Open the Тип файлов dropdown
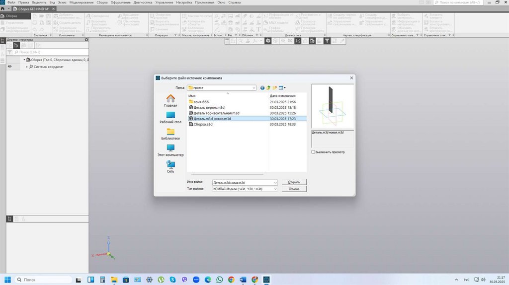The width and height of the screenshot is (509, 285). coord(275,189)
